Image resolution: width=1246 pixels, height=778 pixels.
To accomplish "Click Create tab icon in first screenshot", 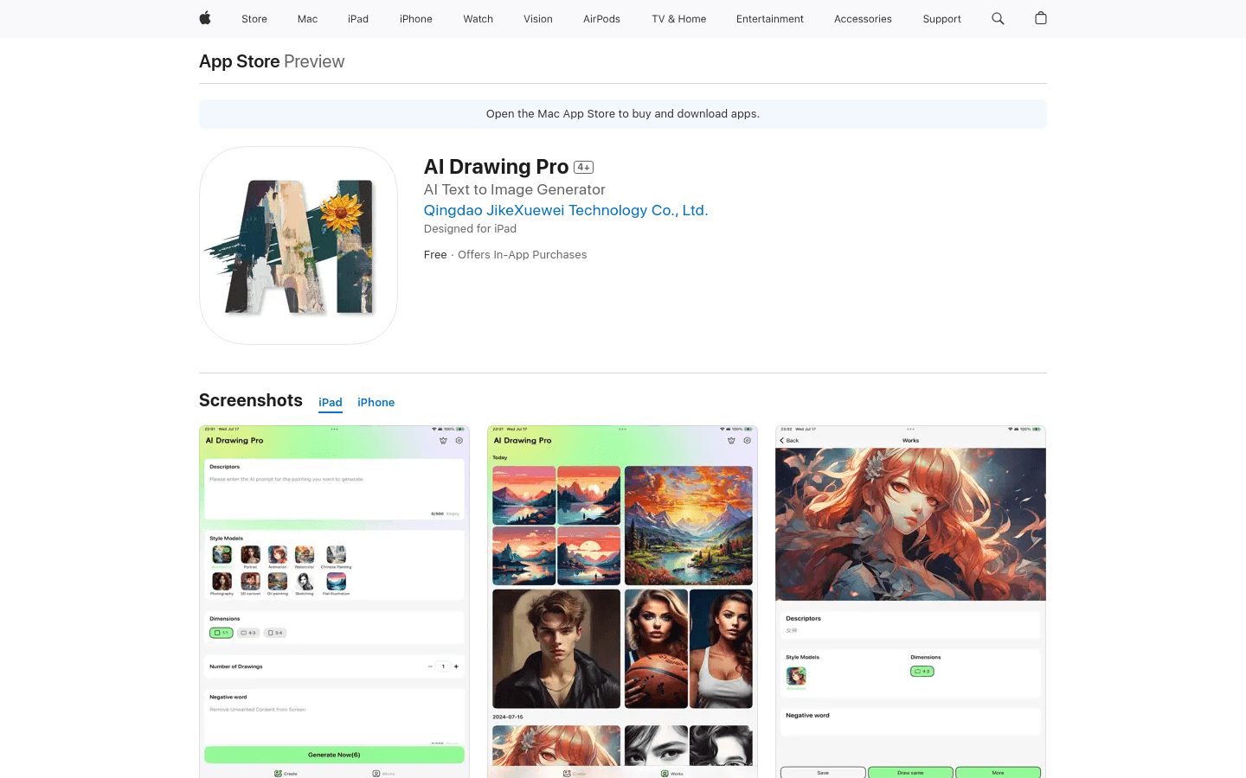I will pyautogui.click(x=278, y=774).
